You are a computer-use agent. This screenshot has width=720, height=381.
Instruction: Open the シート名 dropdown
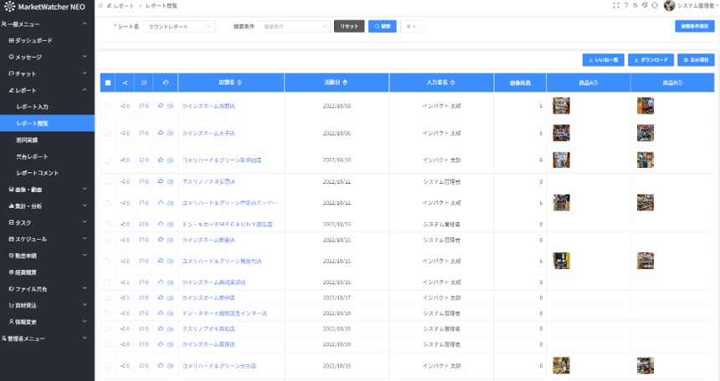[x=178, y=27]
